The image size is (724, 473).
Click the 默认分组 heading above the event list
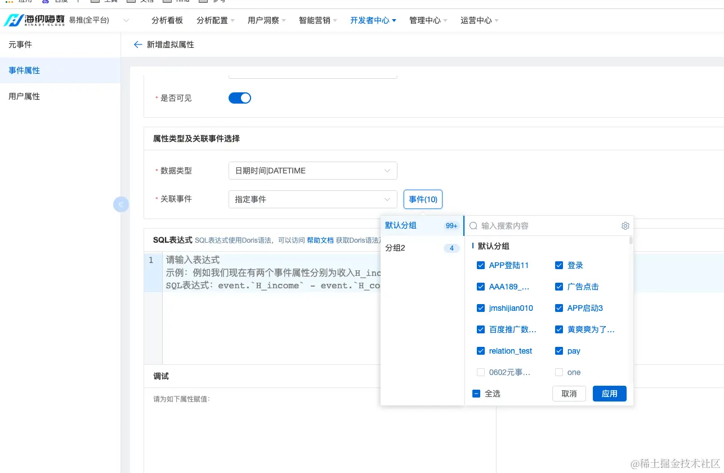(x=494, y=246)
